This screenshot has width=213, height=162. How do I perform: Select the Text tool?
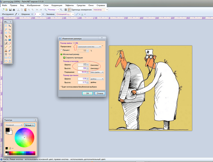6,54
